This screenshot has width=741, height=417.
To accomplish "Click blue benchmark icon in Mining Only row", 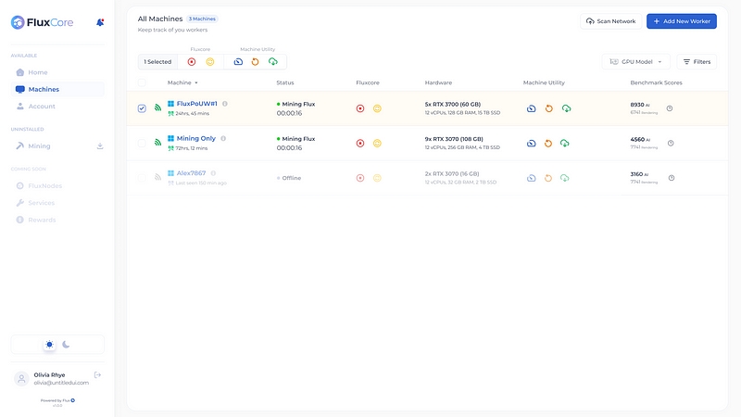I will tap(531, 144).
